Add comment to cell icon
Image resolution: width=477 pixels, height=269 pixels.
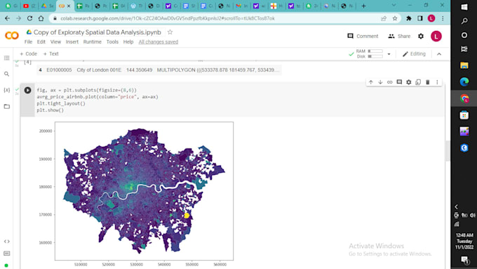(399, 82)
